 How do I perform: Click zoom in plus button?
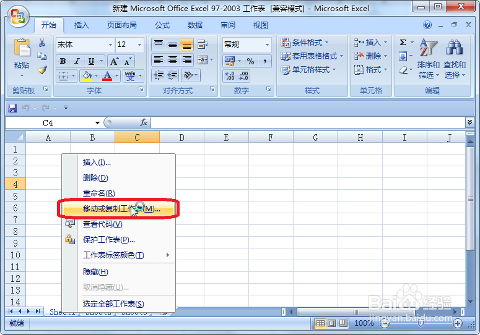tap(458, 323)
